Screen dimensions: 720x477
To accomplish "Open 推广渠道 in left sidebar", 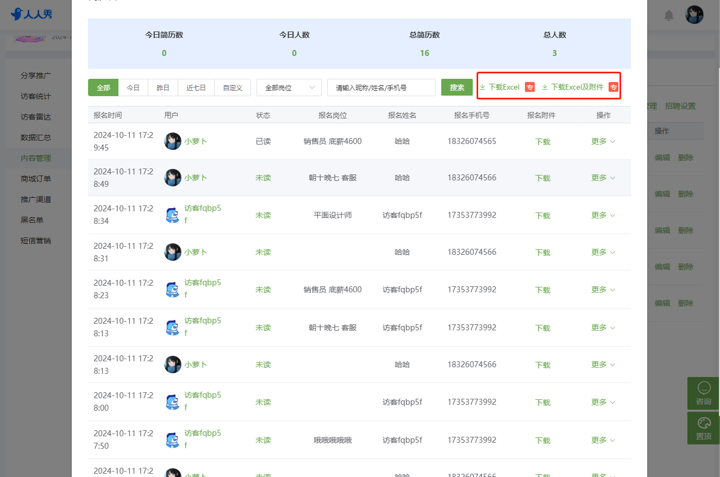I will click(x=36, y=199).
